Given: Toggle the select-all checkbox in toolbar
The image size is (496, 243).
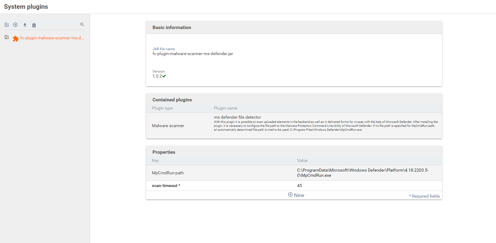Looking at the screenshot, I should 7,25.
